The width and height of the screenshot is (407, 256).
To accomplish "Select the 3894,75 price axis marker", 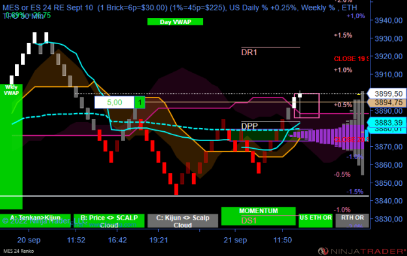I will pos(387,103).
